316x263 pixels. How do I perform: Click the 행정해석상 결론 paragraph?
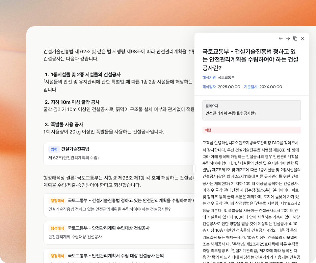click(x=119, y=181)
